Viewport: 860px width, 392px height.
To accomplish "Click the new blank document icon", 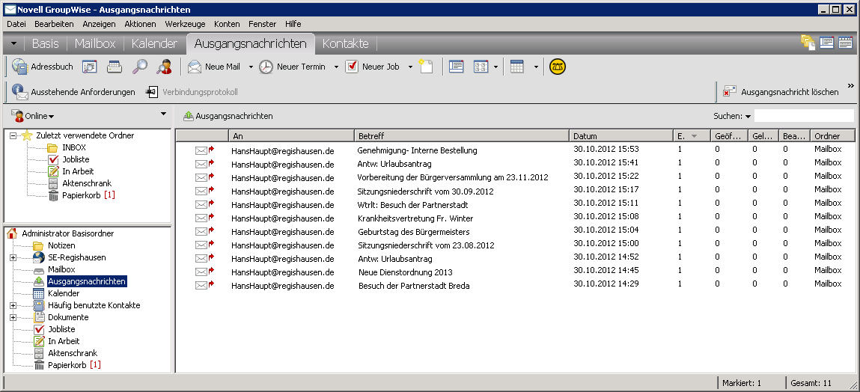I will [x=426, y=67].
